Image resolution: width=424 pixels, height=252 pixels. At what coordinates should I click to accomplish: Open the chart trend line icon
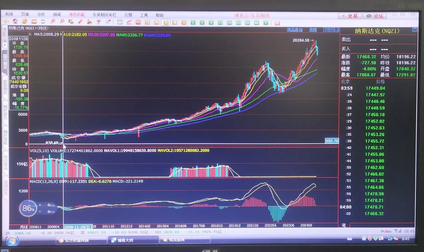[129, 22]
